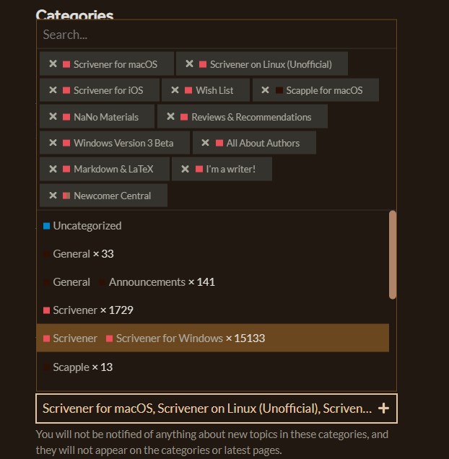
Task: Click the Wish List tag label
Action: (x=214, y=90)
